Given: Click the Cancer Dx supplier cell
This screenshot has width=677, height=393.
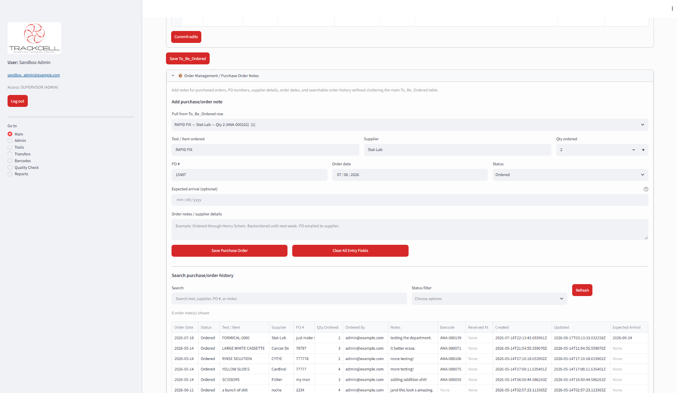Looking at the screenshot, I should [x=281, y=348].
